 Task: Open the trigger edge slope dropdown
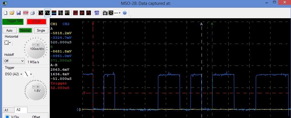[x=28, y=74]
